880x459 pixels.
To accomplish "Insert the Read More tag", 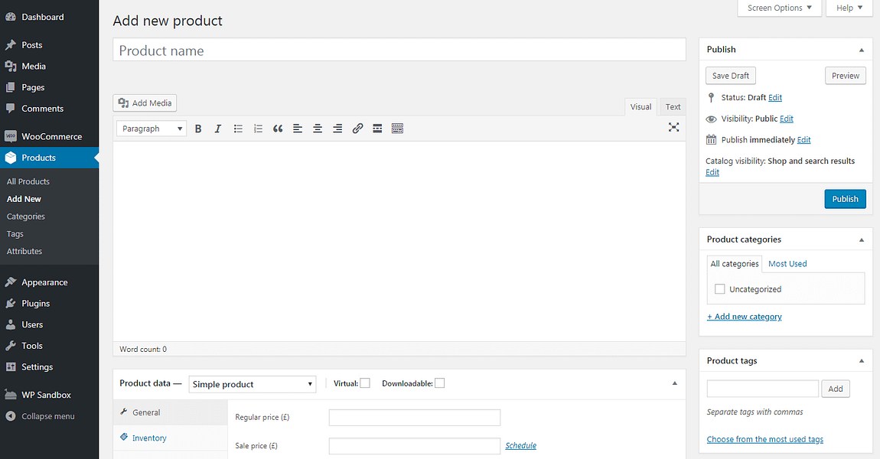I will (x=377, y=128).
